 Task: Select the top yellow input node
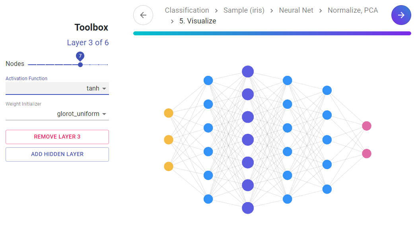pos(169,113)
